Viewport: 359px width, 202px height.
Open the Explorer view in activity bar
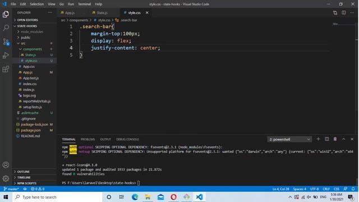point(6,15)
